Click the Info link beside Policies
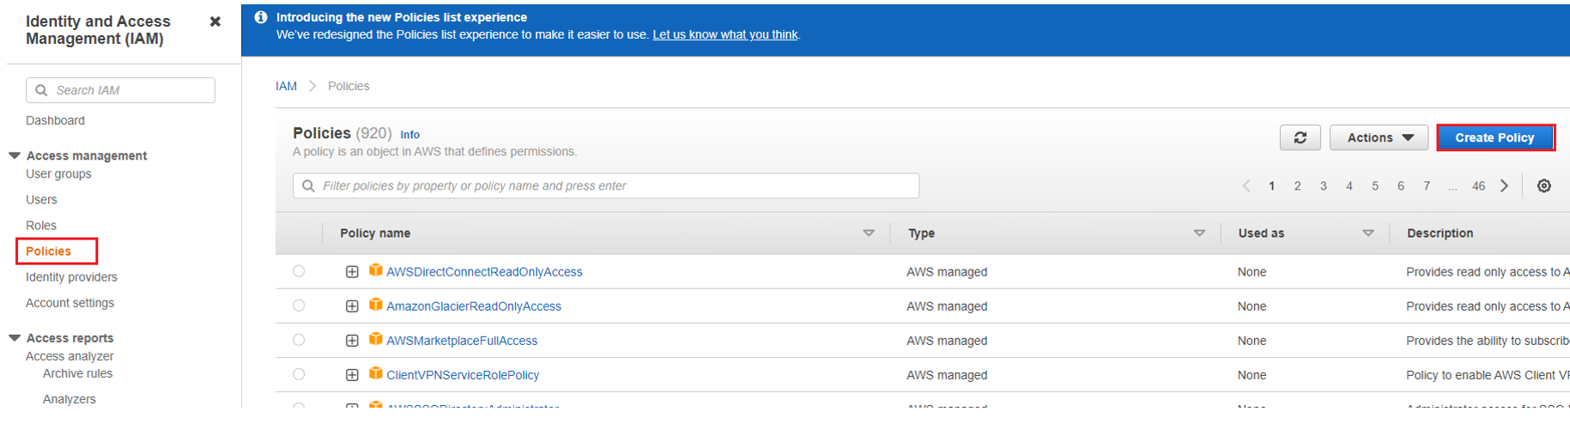 point(410,135)
